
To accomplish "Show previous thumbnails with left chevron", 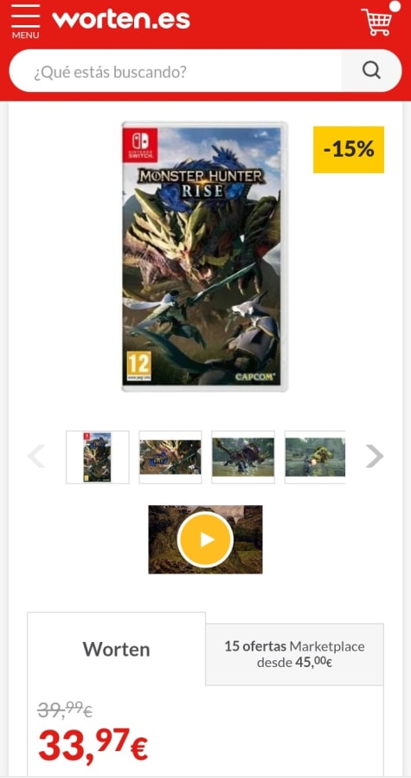I will 36,456.
